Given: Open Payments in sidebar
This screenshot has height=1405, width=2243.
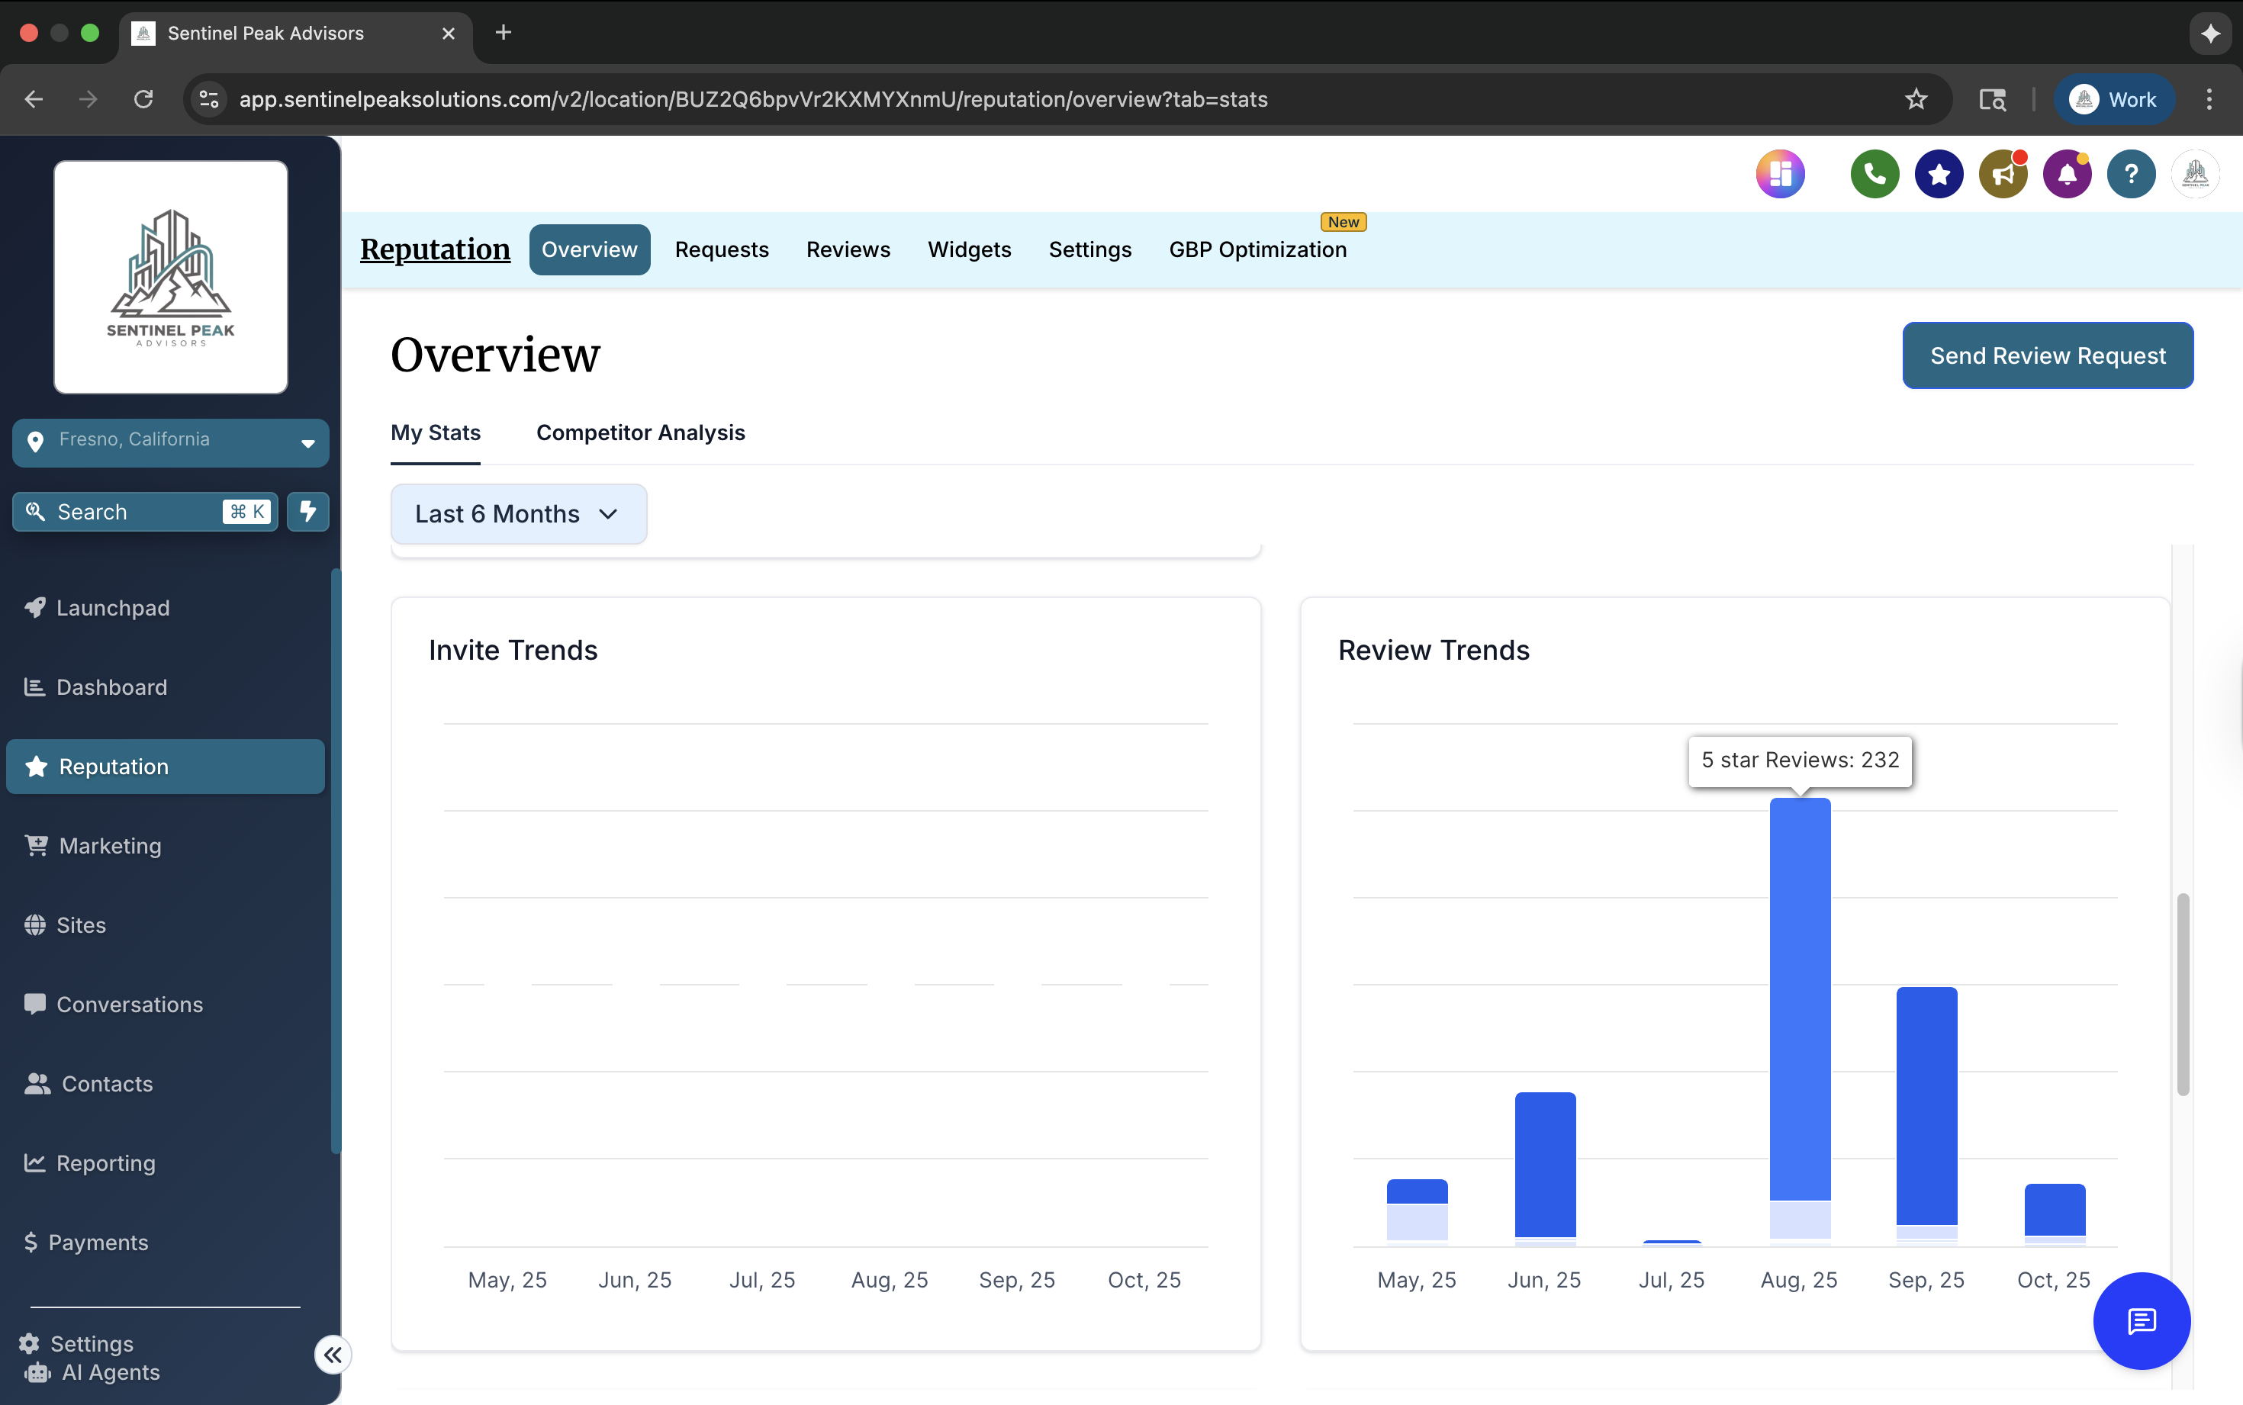Looking at the screenshot, I should pos(166,1243).
